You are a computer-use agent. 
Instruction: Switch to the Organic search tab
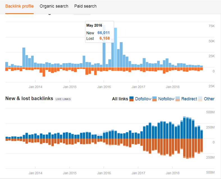(x=54, y=6)
